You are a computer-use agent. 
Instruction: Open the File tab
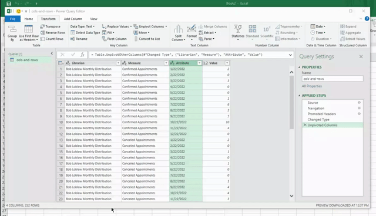(13, 19)
